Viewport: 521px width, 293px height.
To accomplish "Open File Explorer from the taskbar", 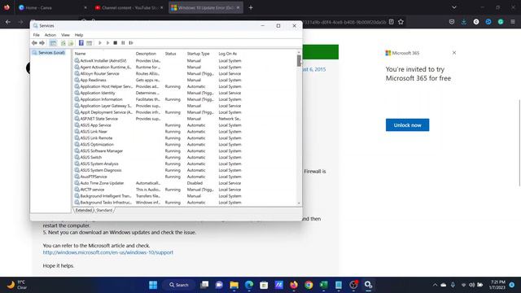I will [x=234, y=285].
